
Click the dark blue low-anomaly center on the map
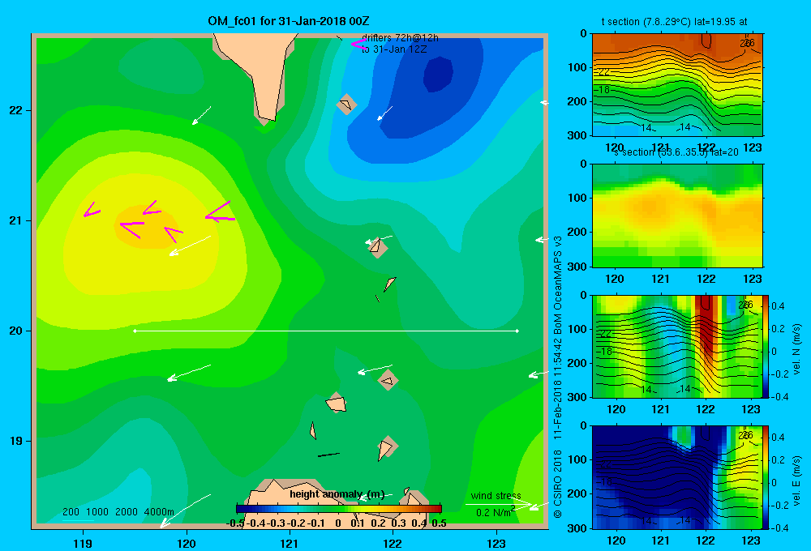coord(439,75)
